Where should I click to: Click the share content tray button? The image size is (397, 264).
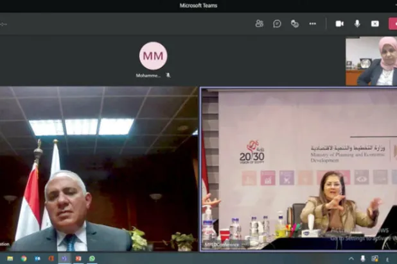click(x=375, y=24)
